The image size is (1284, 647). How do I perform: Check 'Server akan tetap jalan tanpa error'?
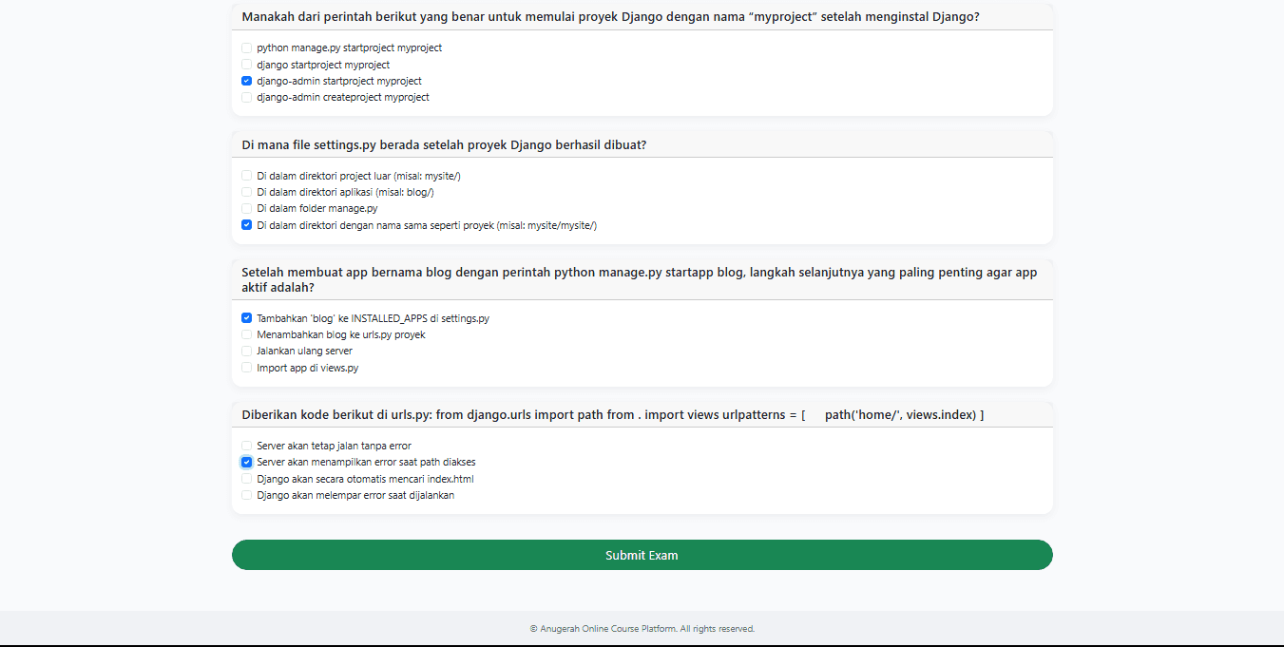pyautogui.click(x=247, y=446)
